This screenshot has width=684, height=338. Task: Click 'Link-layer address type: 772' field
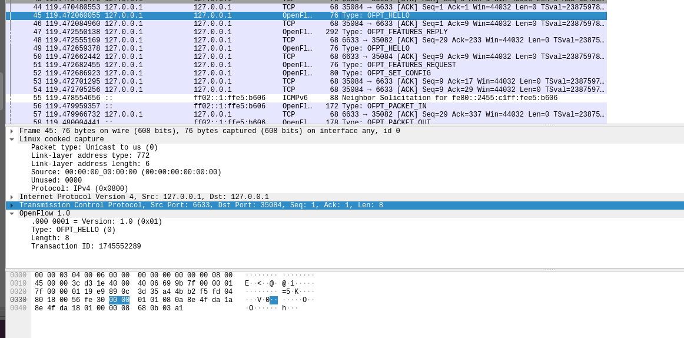coord(90,156)
